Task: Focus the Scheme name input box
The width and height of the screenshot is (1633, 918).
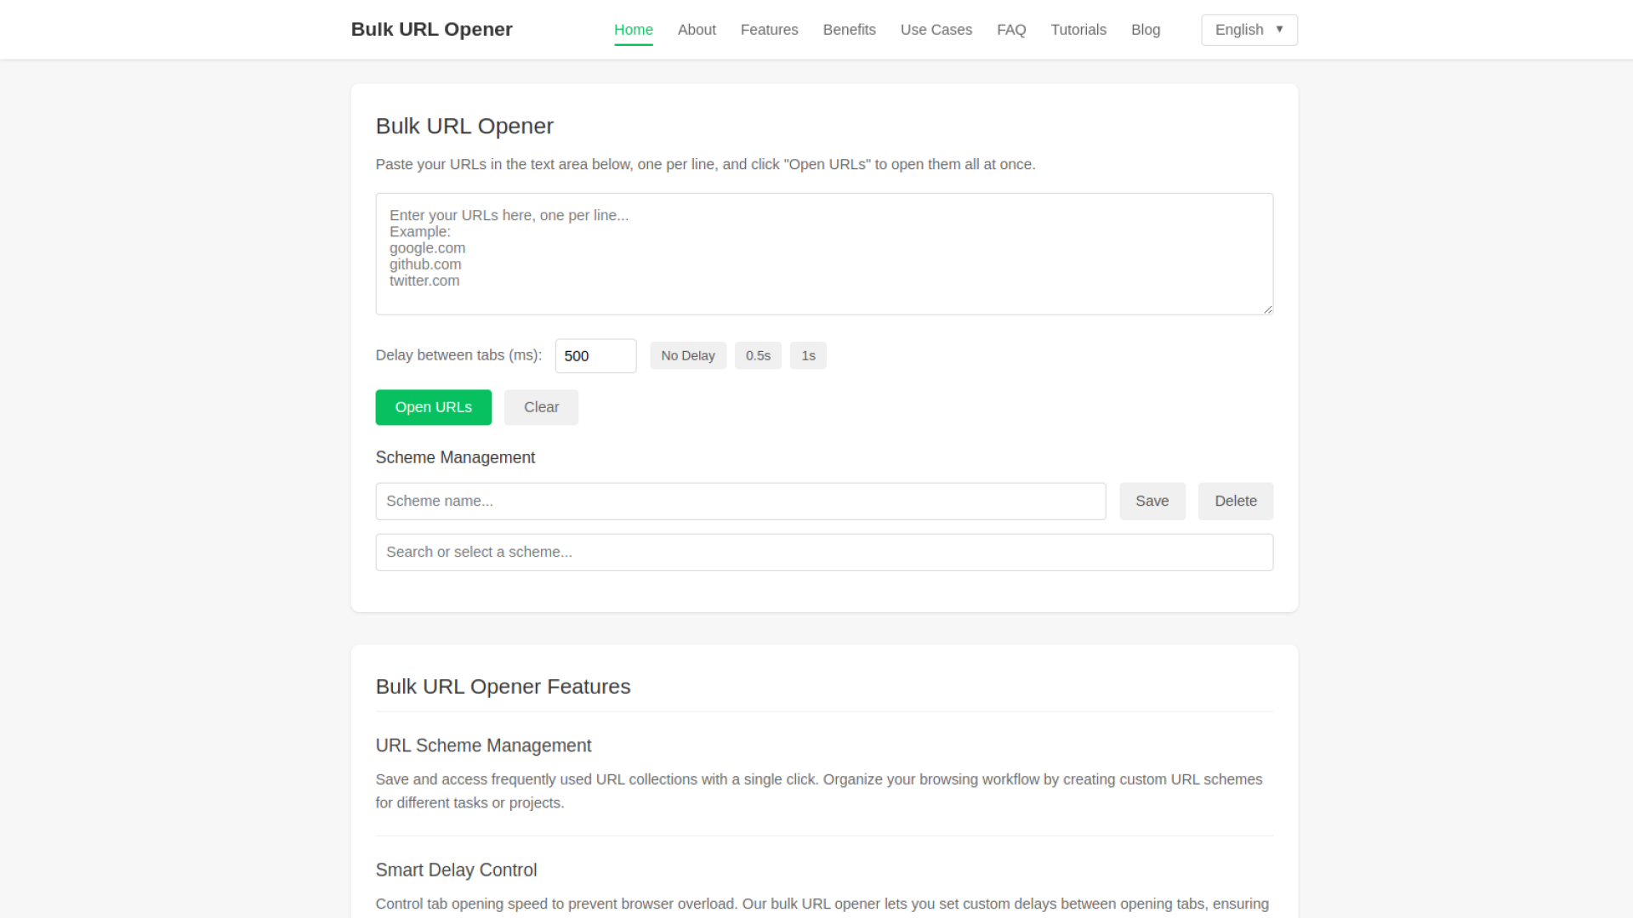Action: click(x=740, y=501)
